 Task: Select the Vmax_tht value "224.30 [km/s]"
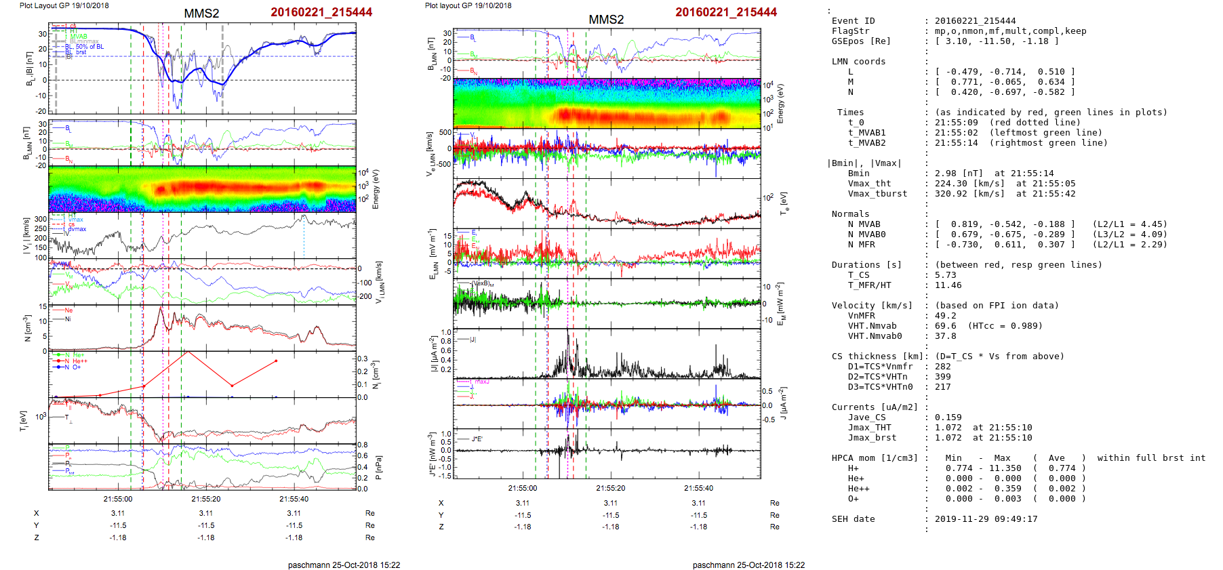[x=970, y=184]
